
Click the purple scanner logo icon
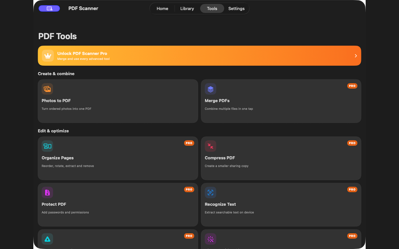pyautogui.click(x=49, y=8)
